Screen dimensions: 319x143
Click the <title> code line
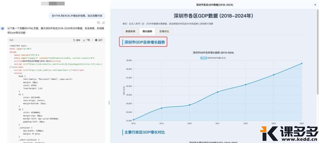tap(37, 61)
